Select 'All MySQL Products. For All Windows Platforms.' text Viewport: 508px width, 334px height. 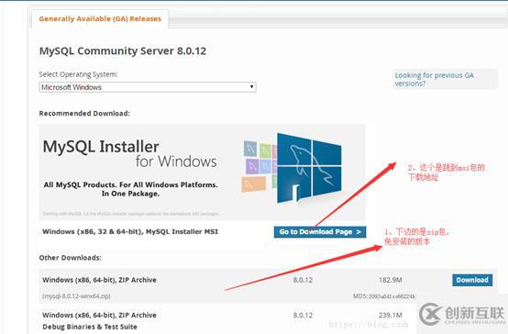coord(130,184)
